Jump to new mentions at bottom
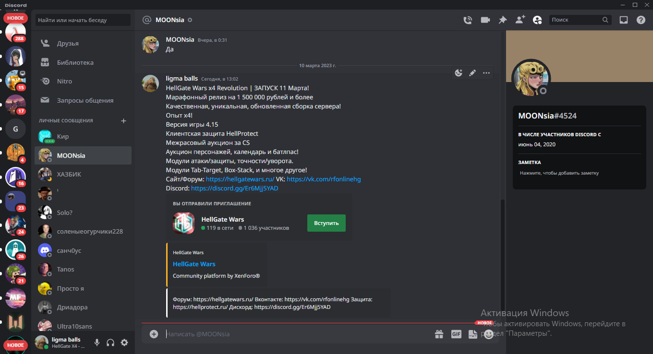Screen dimensions: 653x354 15,345
